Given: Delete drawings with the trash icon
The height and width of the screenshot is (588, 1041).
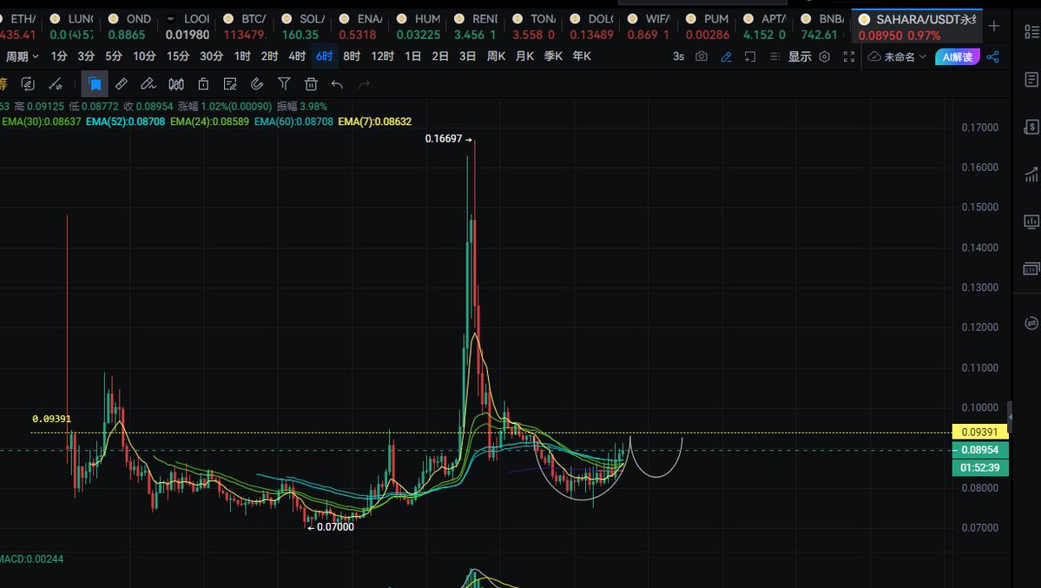Looking at the screenshot, I should tap(311, 83).
